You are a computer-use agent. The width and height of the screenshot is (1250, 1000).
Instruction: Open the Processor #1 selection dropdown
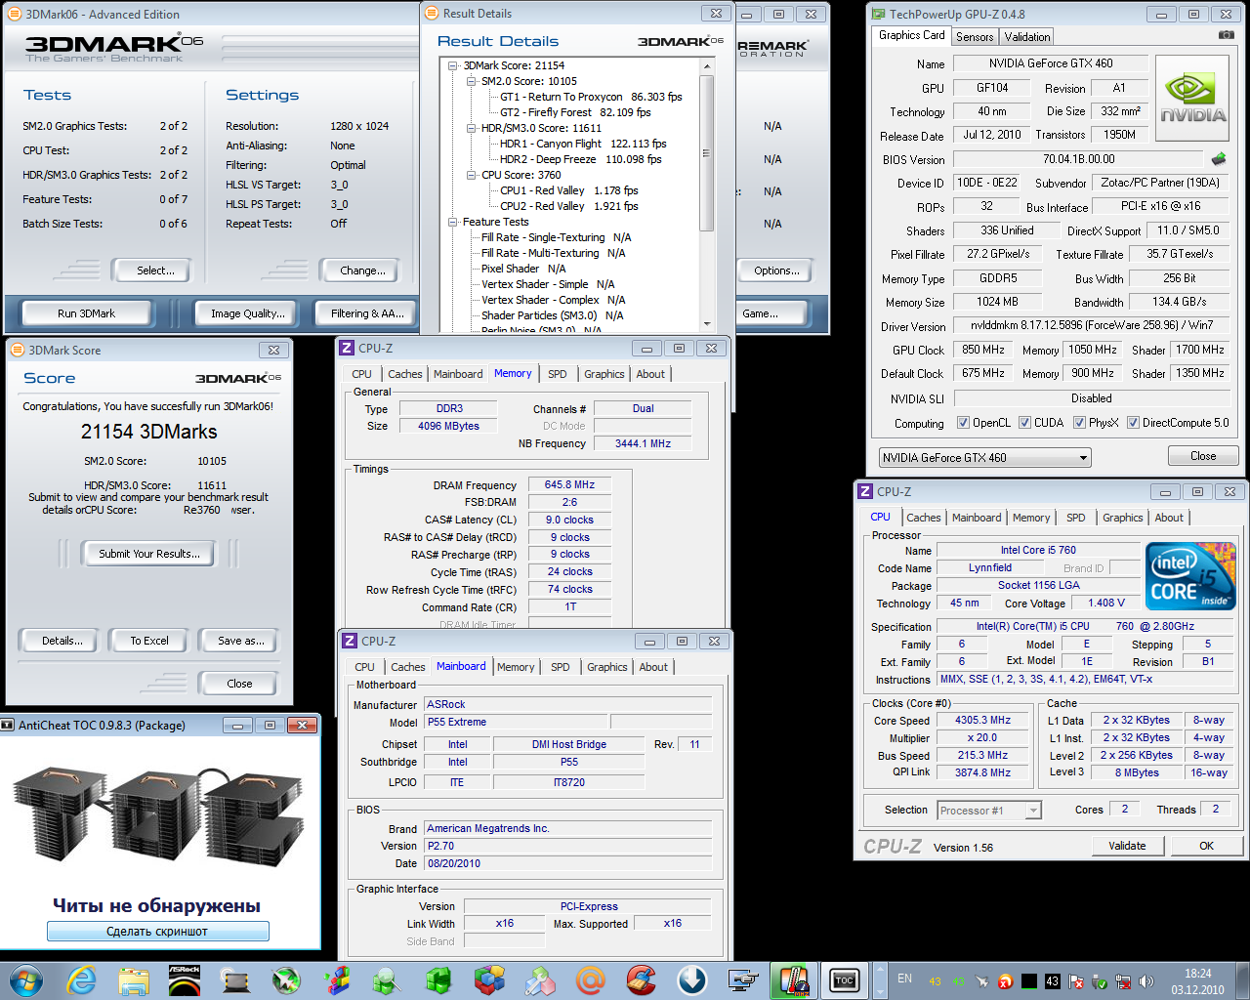[x=989, y=811]
